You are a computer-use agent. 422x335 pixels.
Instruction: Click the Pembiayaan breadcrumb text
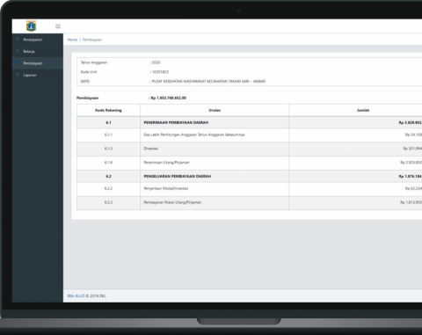pos(92,40)
